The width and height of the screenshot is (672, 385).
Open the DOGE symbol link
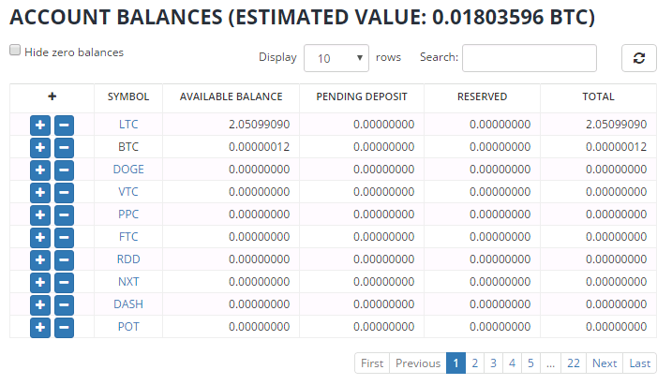(128, 170)
